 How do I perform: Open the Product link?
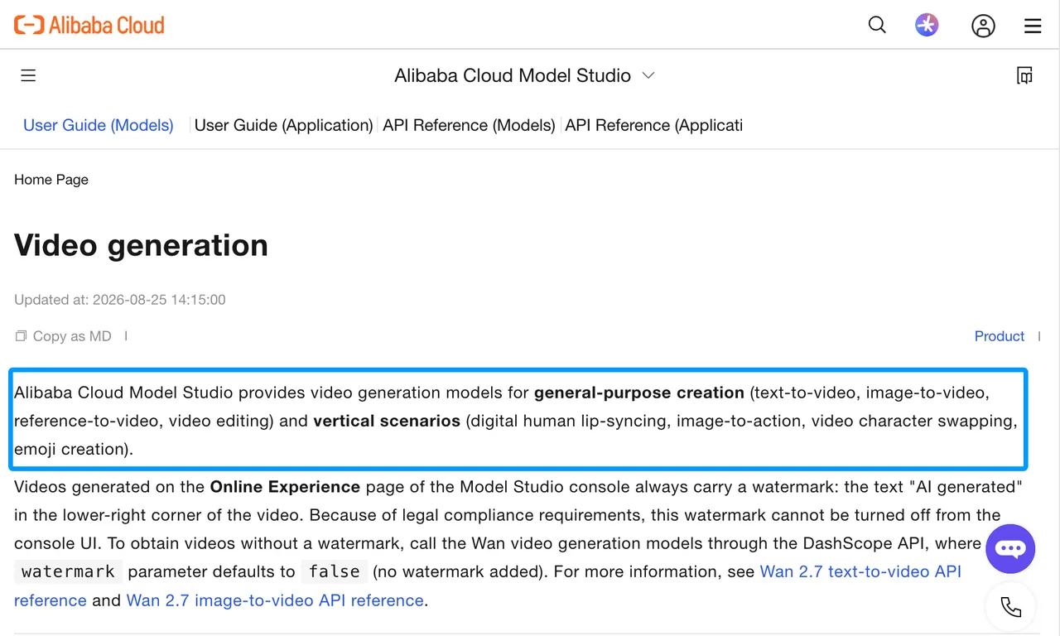1000,336
